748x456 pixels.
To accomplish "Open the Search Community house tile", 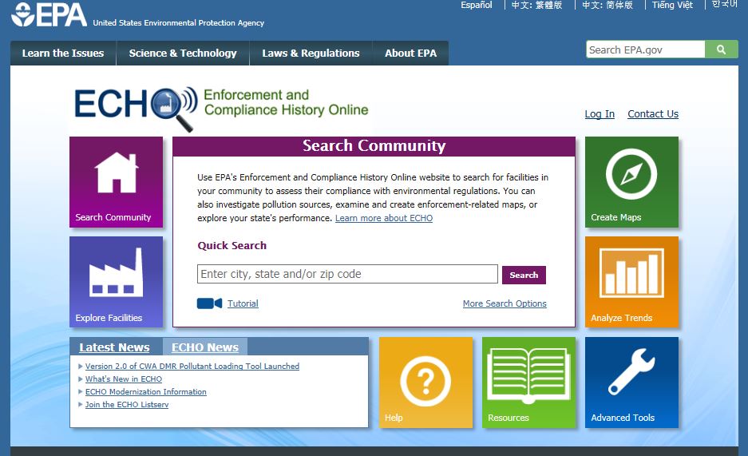I will click(116, 182).
